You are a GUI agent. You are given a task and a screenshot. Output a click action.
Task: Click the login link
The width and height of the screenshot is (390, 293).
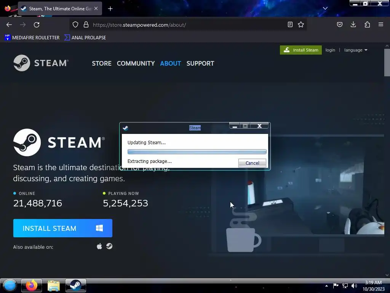pyautogui.click(x=330, y=50)
